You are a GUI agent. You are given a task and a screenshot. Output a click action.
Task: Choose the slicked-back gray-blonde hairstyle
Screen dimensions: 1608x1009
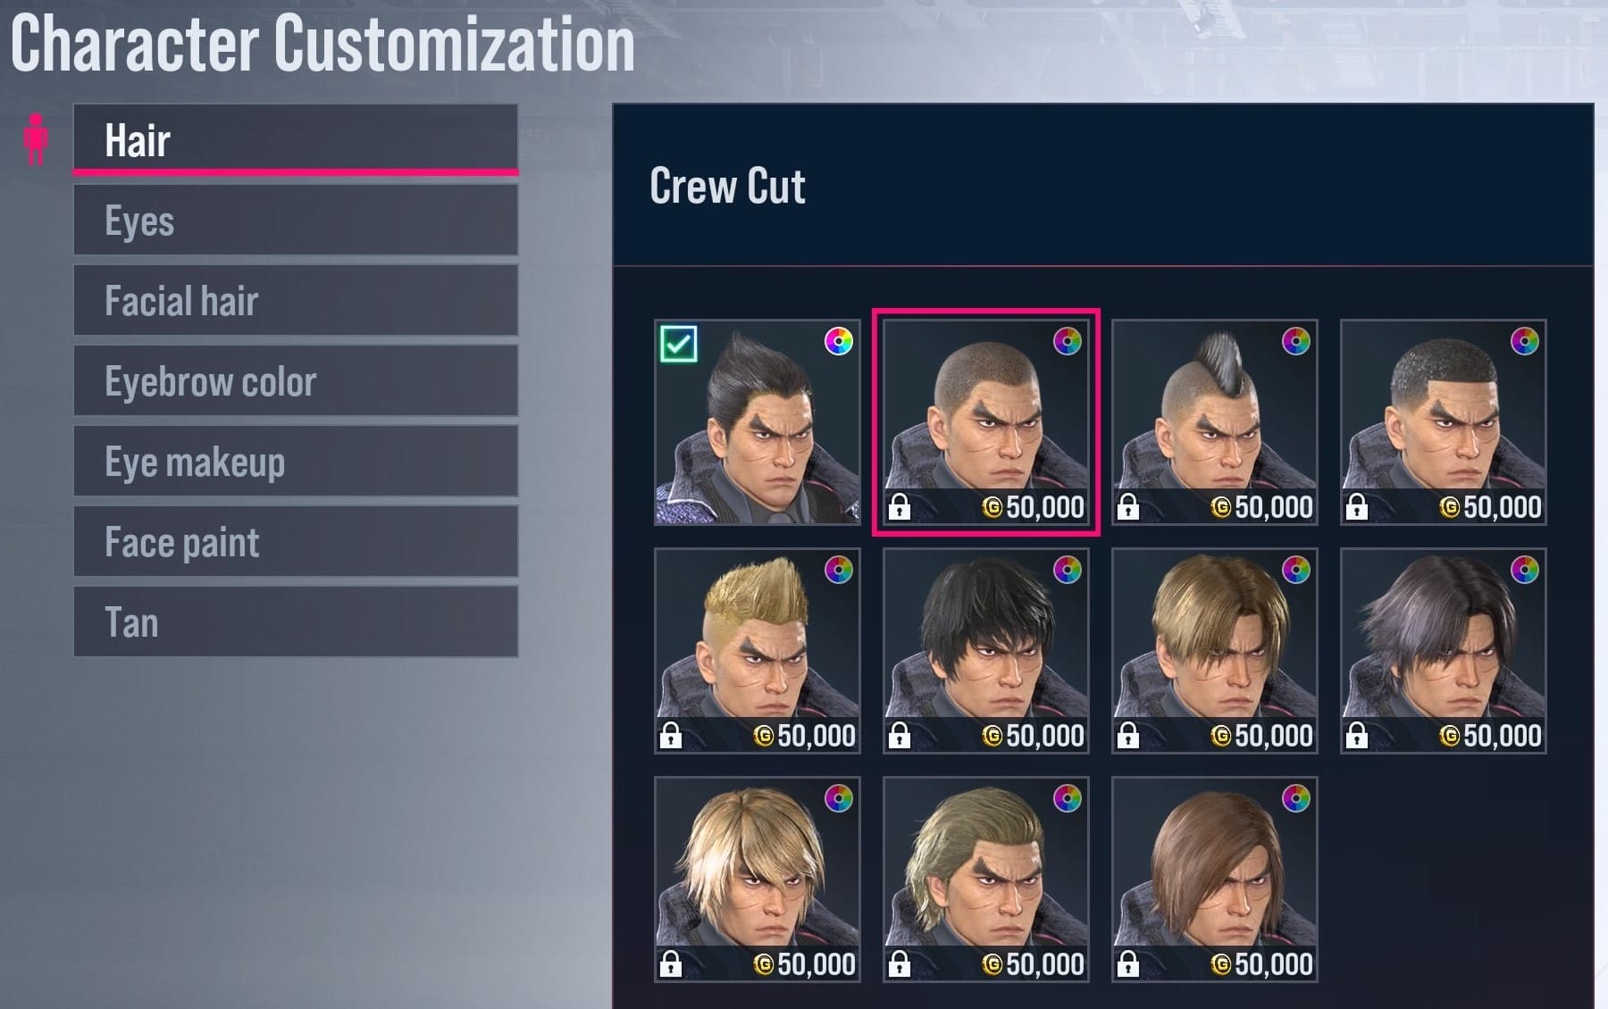click(x=986, y=880)
